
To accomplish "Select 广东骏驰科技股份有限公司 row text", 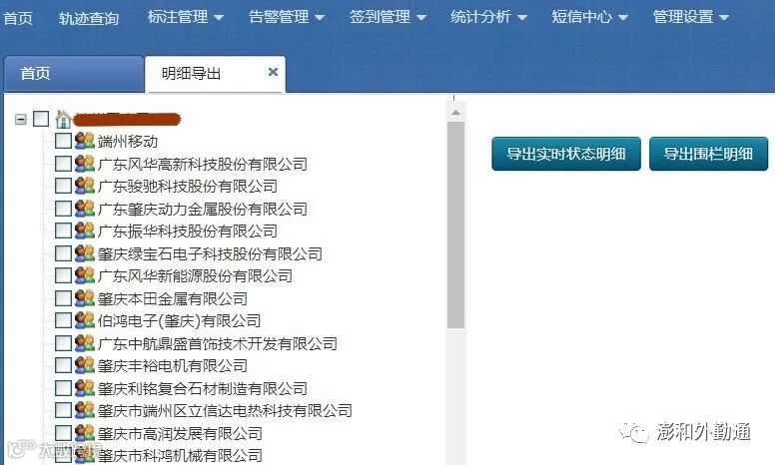I will 188,186.
